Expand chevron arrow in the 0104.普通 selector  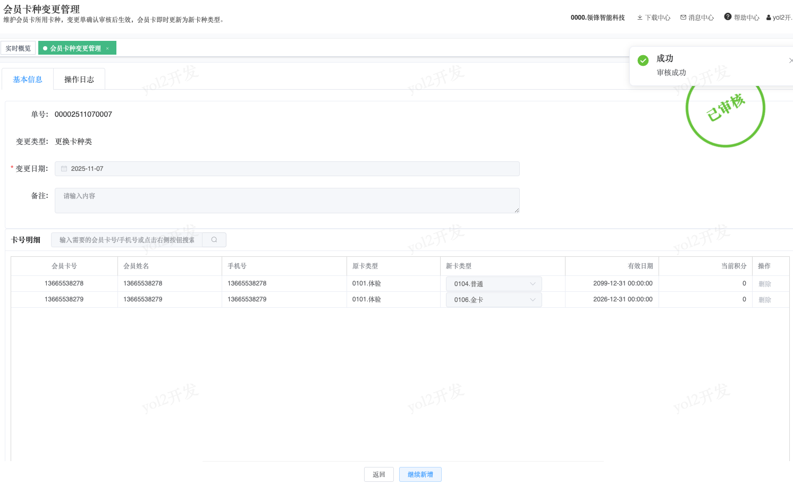click(x=533, y=284)
